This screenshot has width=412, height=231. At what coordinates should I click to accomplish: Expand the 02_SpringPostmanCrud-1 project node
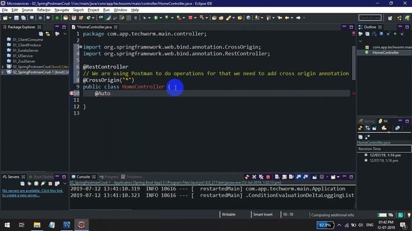click(3, 73)
